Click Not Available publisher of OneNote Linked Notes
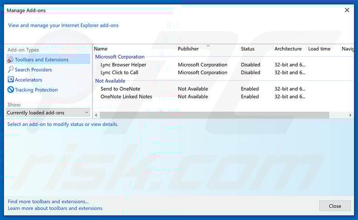Viewport: 358px width, 220px height. click(x=193, y=97)
